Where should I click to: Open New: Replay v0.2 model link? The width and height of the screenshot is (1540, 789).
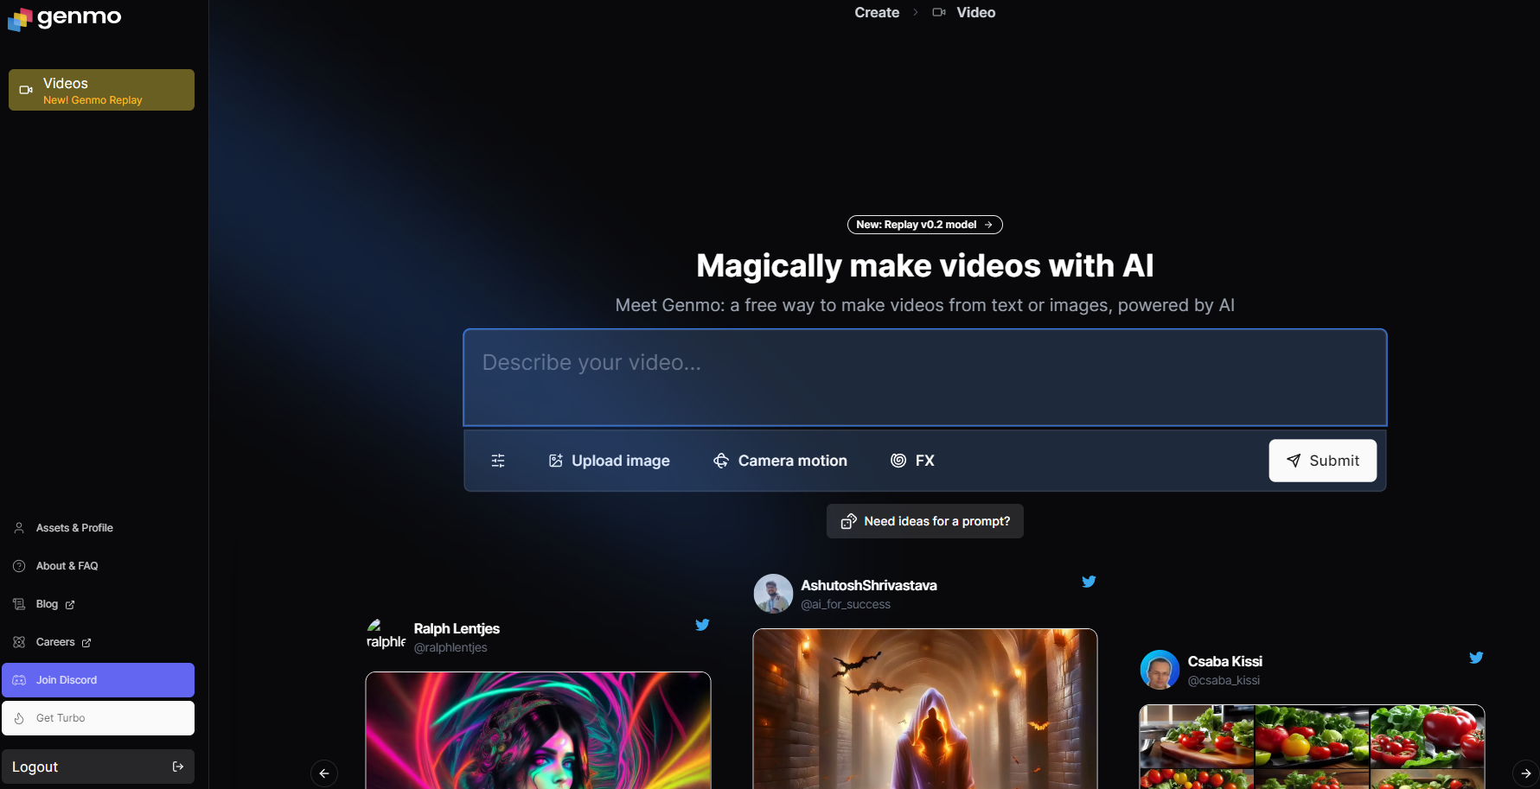(925, 225)
